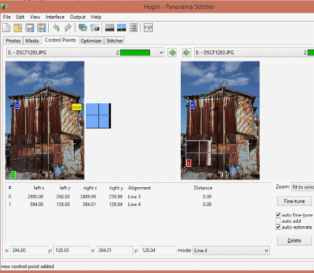Screen dimensions: 314x273
Task: Toggle the auto-estimate checkbox
Action: click(x=278, y=227)
